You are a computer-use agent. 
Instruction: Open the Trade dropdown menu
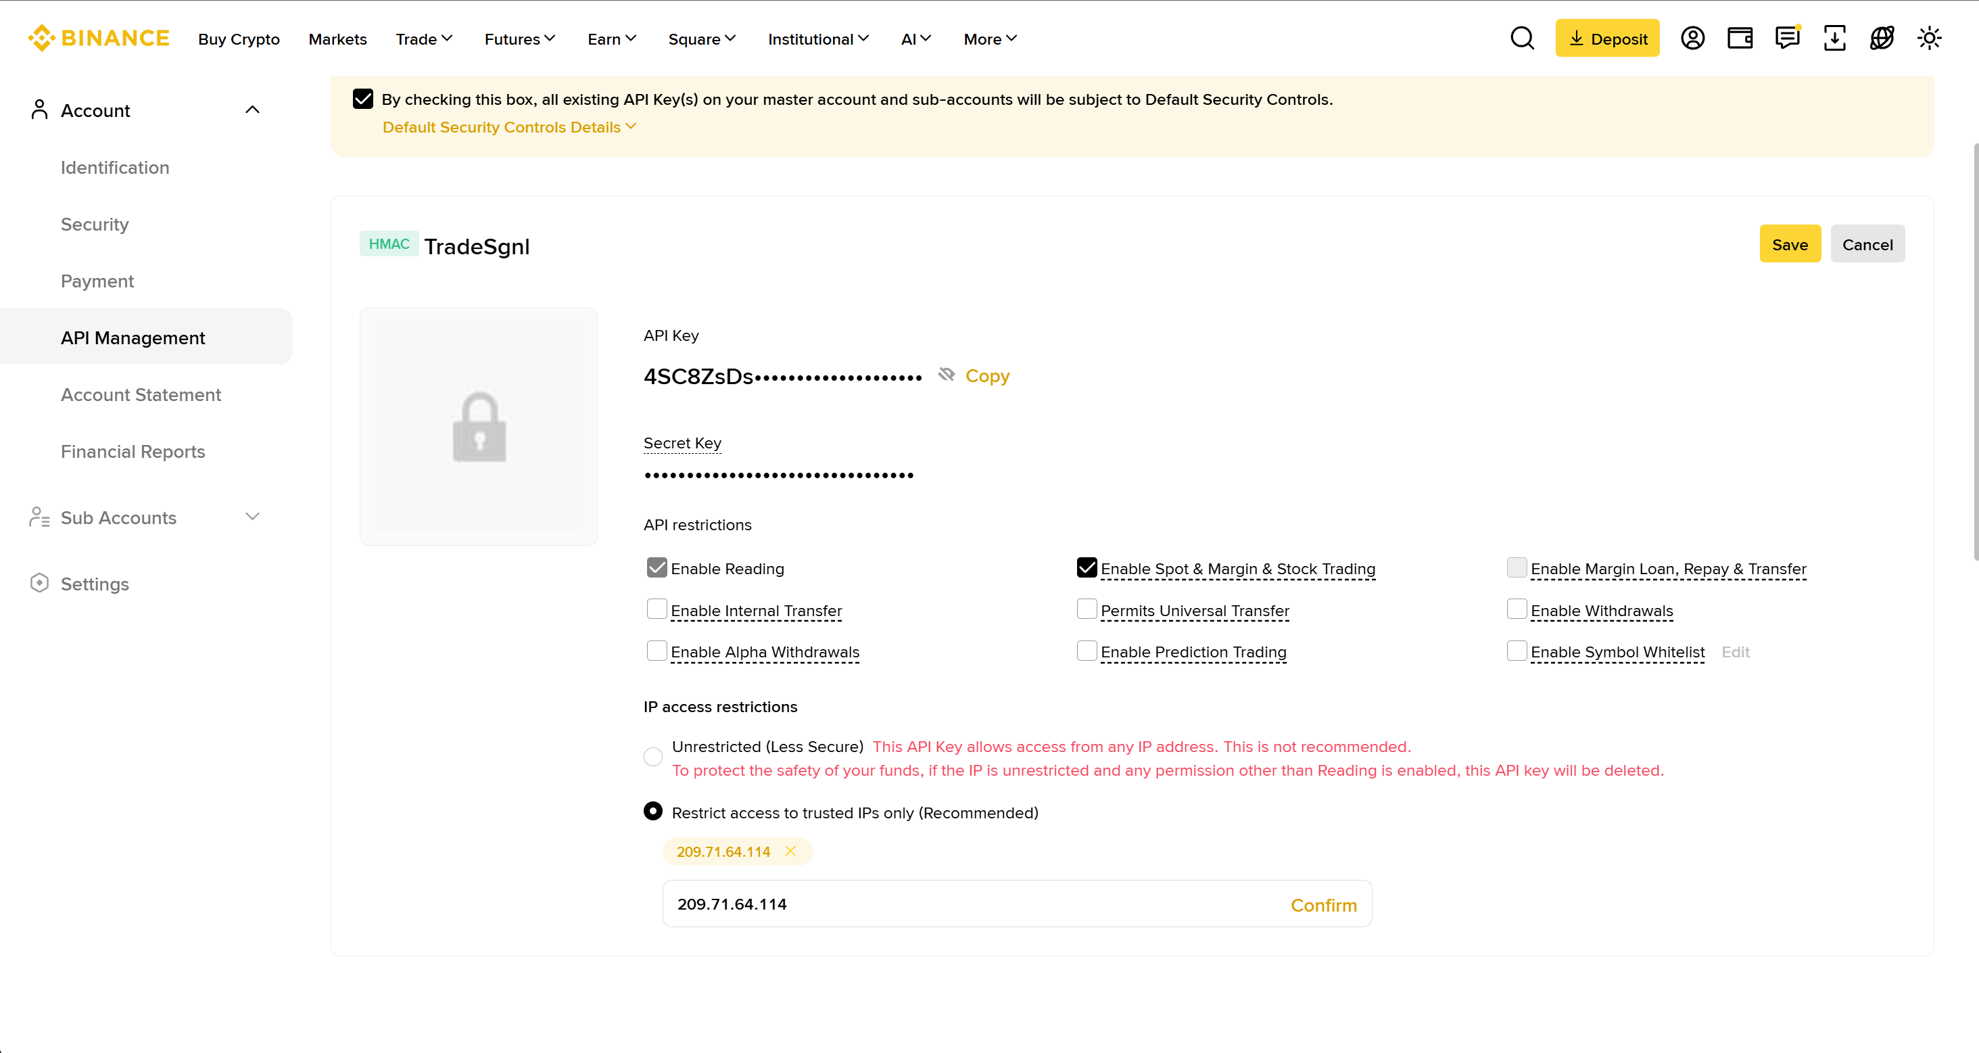click(x=424, y=39)
